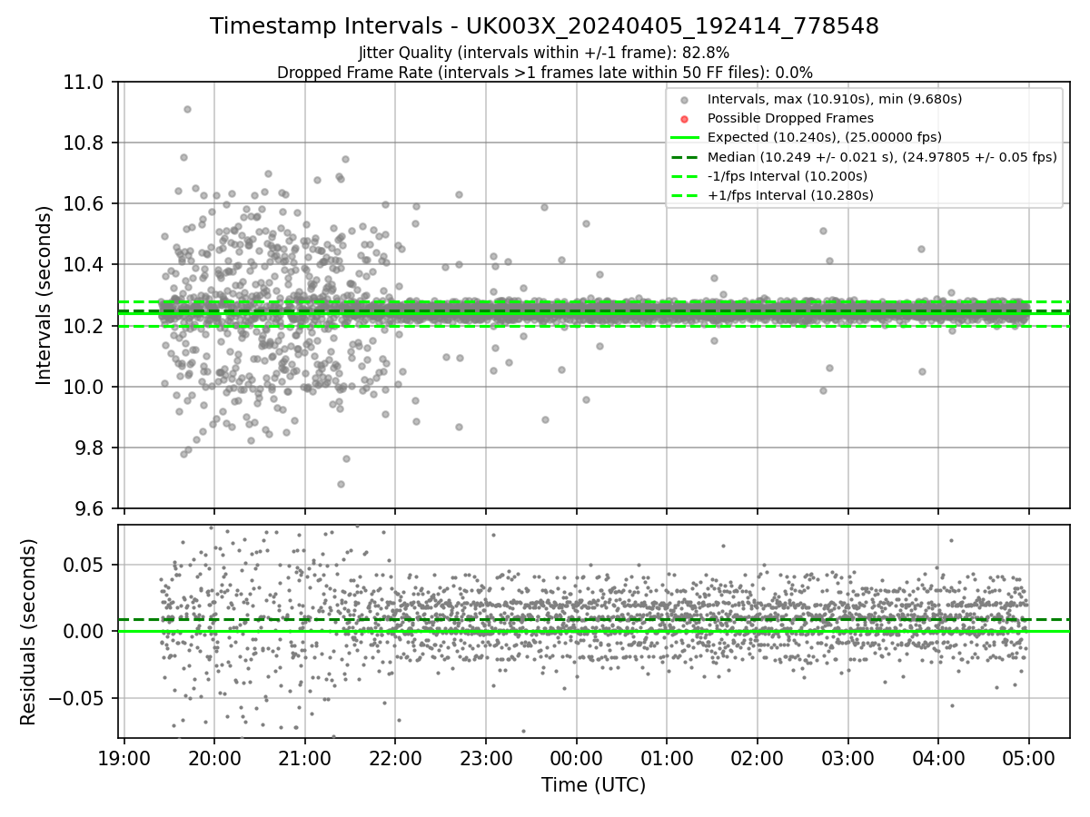Click the highest interval data point near 10.91 seconds

click(x=187, y=109)
